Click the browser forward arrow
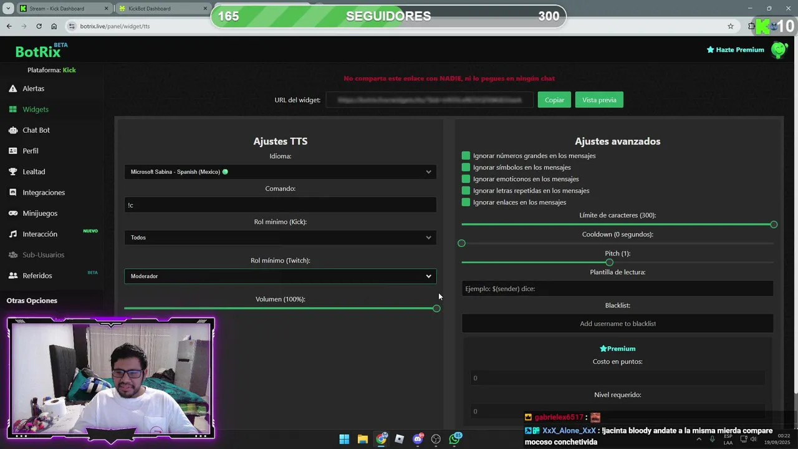Viewport: 798px width, 449px height. [x=24, y=26]
